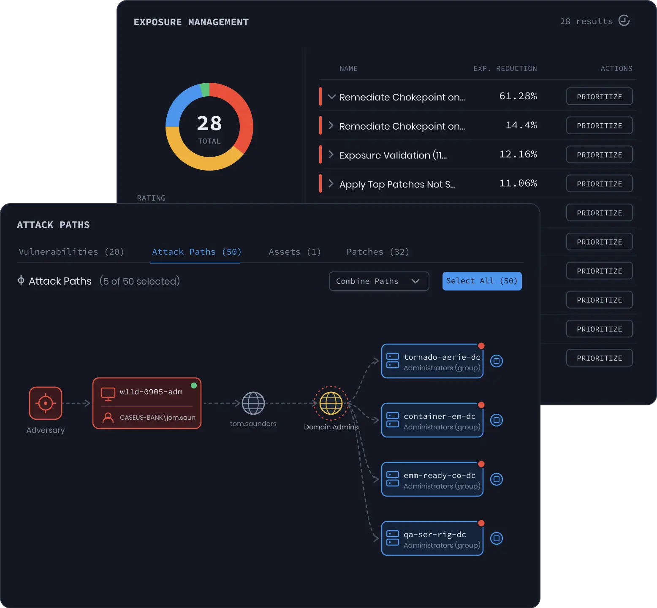
Task: Select the container-em-dc node card
Action: click(432, 420)
